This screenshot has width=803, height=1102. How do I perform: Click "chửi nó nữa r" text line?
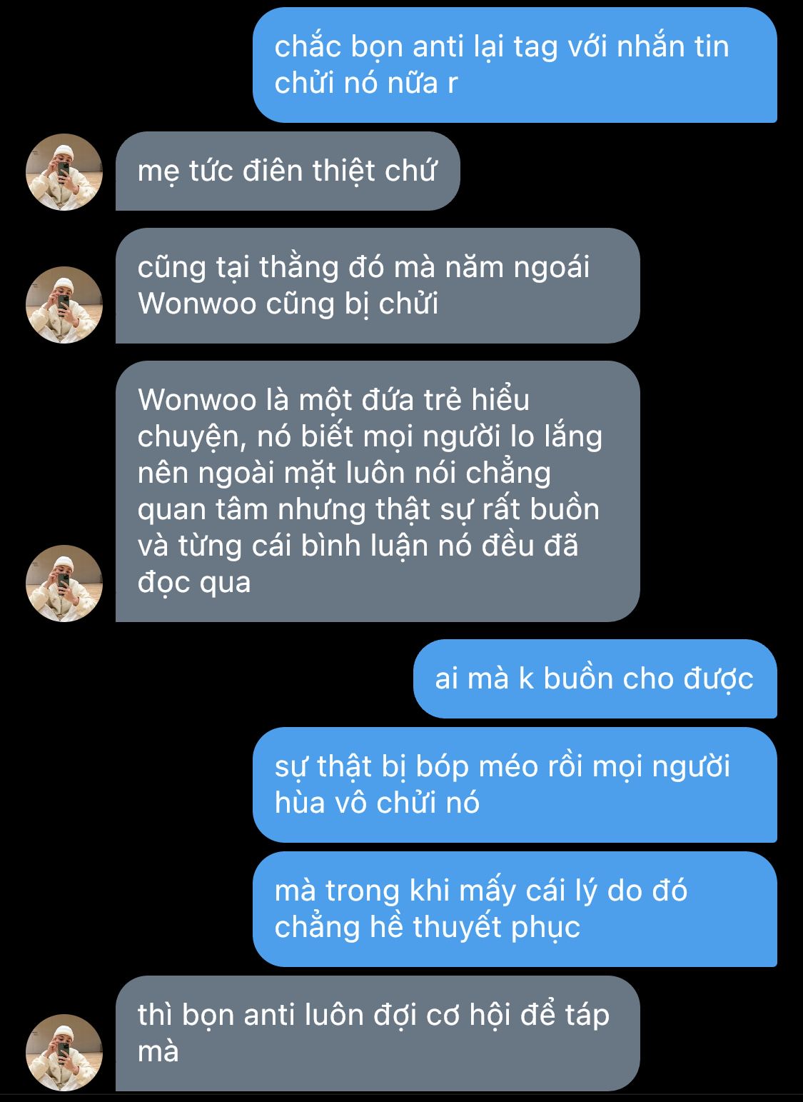366,84
